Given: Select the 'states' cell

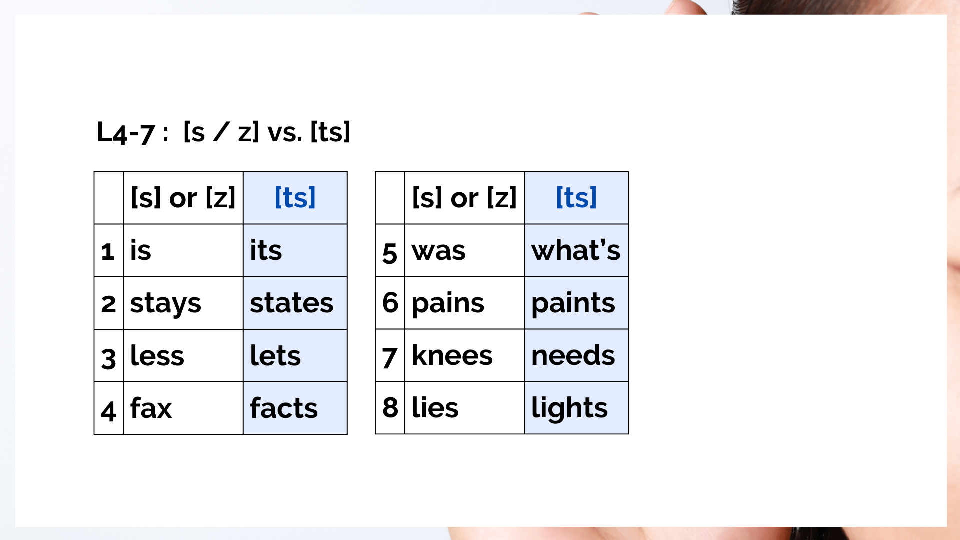Looking at the screenshot, I should click(x=295, y=303).
